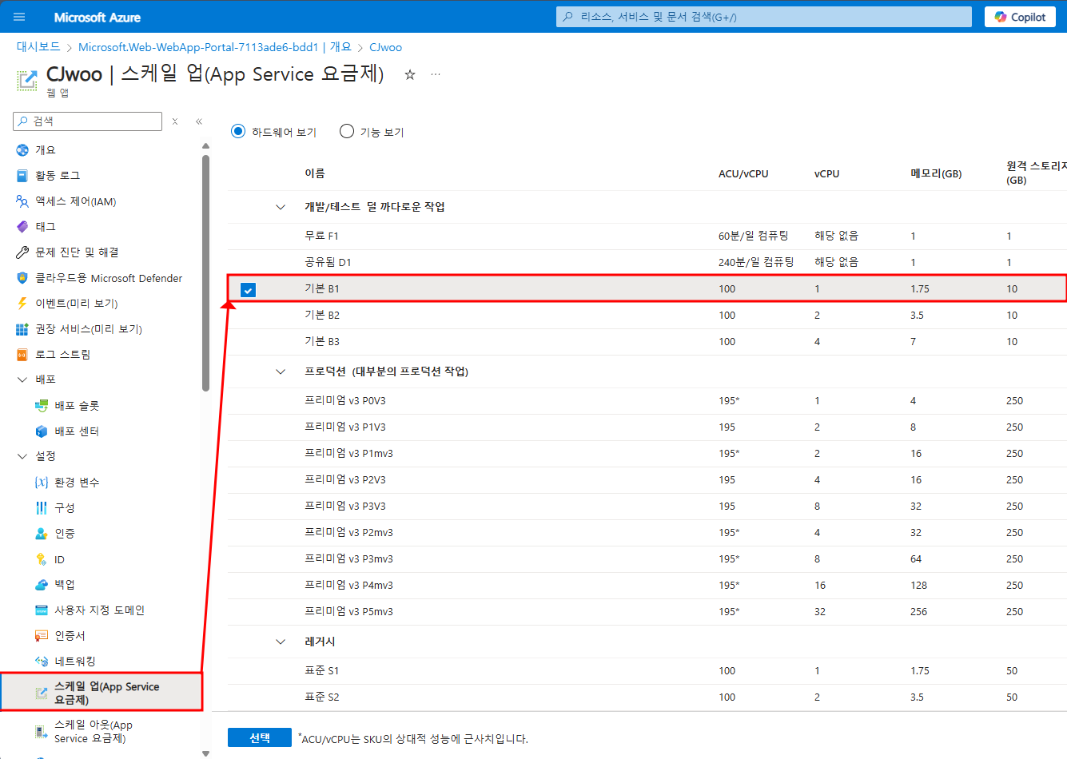Click the 선택 button
This screenshot has height=759, width=1067.
pyautogui.click(x=260, y=737)
